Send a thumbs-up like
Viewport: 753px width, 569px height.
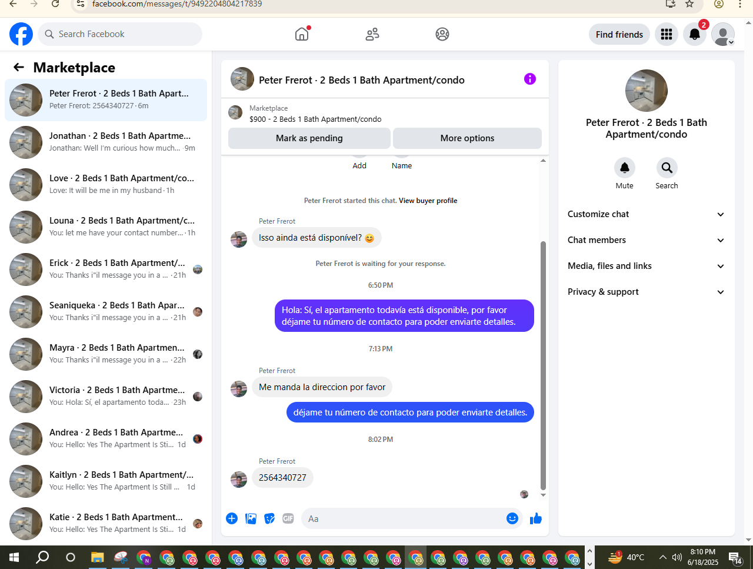click(x=536, y=518)
